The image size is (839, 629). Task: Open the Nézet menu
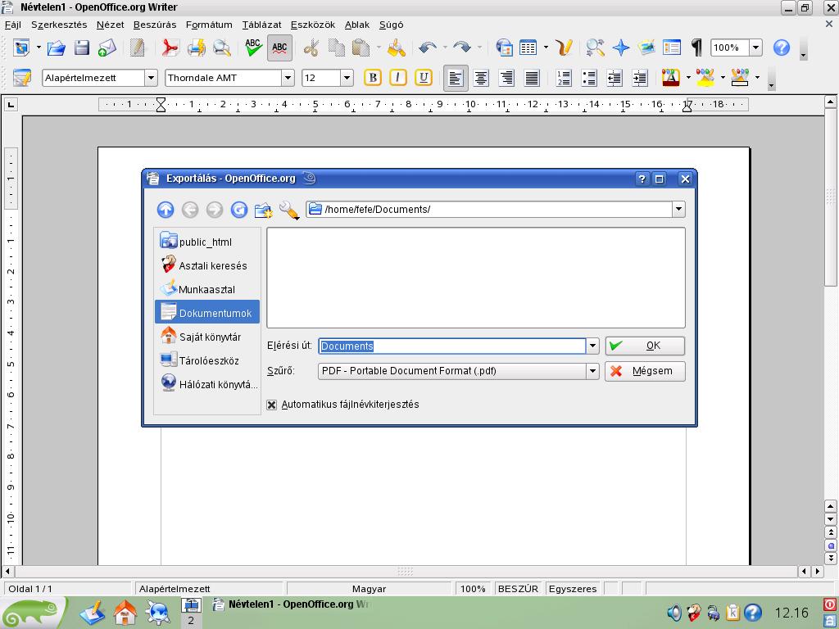(111, 25)
